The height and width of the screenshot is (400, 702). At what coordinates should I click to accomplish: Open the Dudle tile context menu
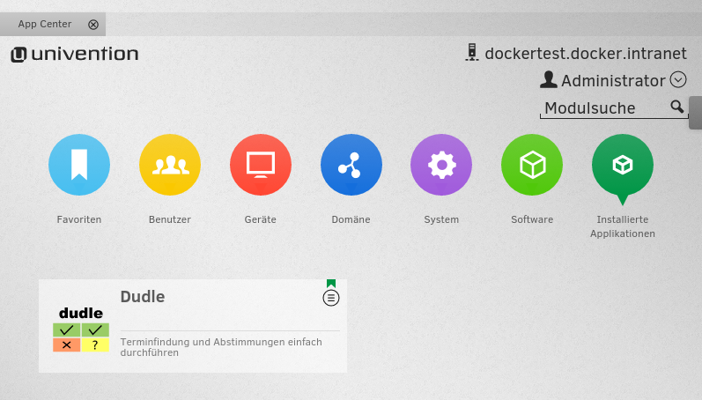click(331, 299)
